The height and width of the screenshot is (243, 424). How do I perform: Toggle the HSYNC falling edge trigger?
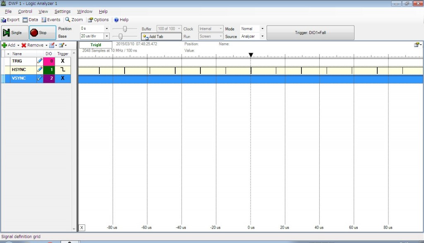pyautogui.click(x=63, y=69)
